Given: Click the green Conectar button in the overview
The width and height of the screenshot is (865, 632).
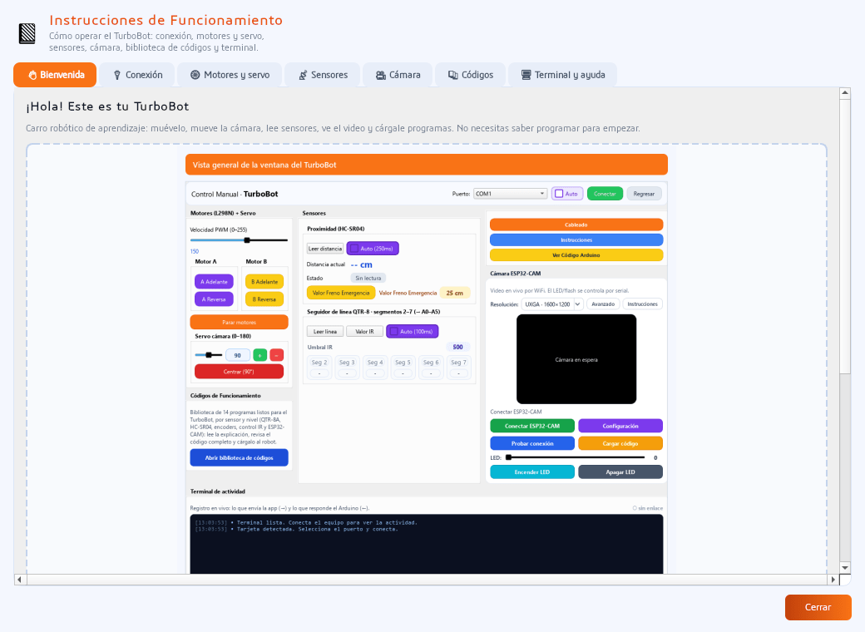Looking at the screenshot, I should pyautogui.click(x=605, y=194).
